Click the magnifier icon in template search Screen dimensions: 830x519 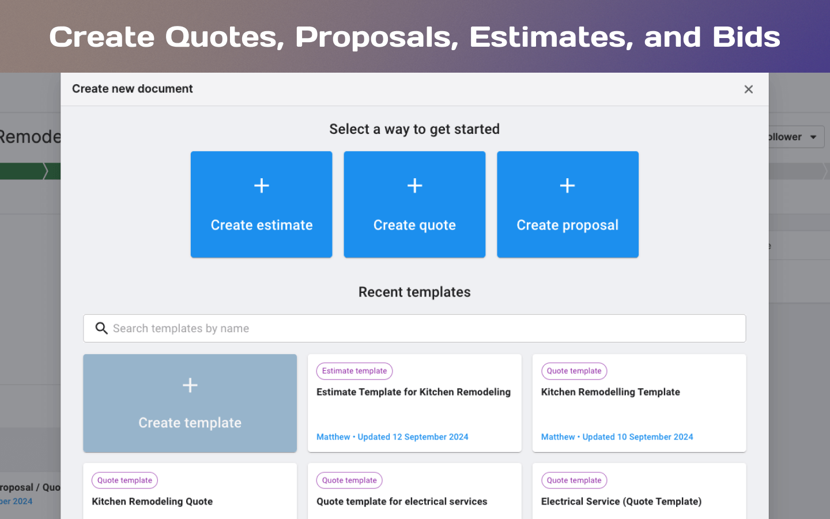tap(101, 328)
